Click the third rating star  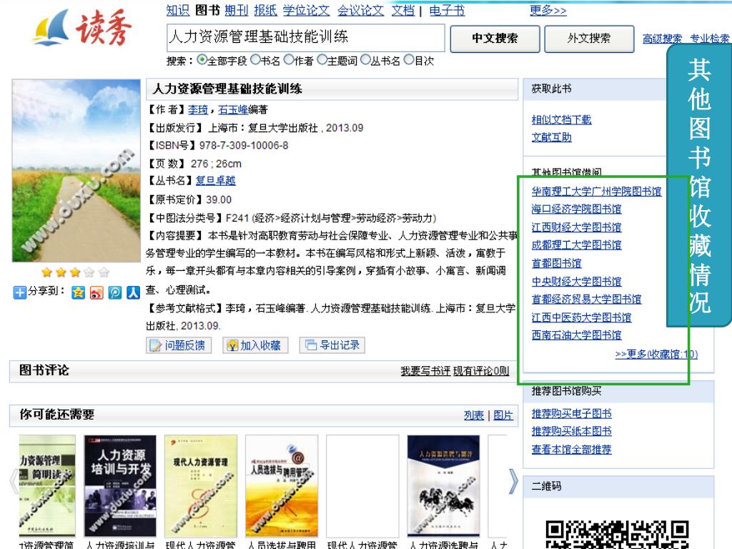click(75, 272)
